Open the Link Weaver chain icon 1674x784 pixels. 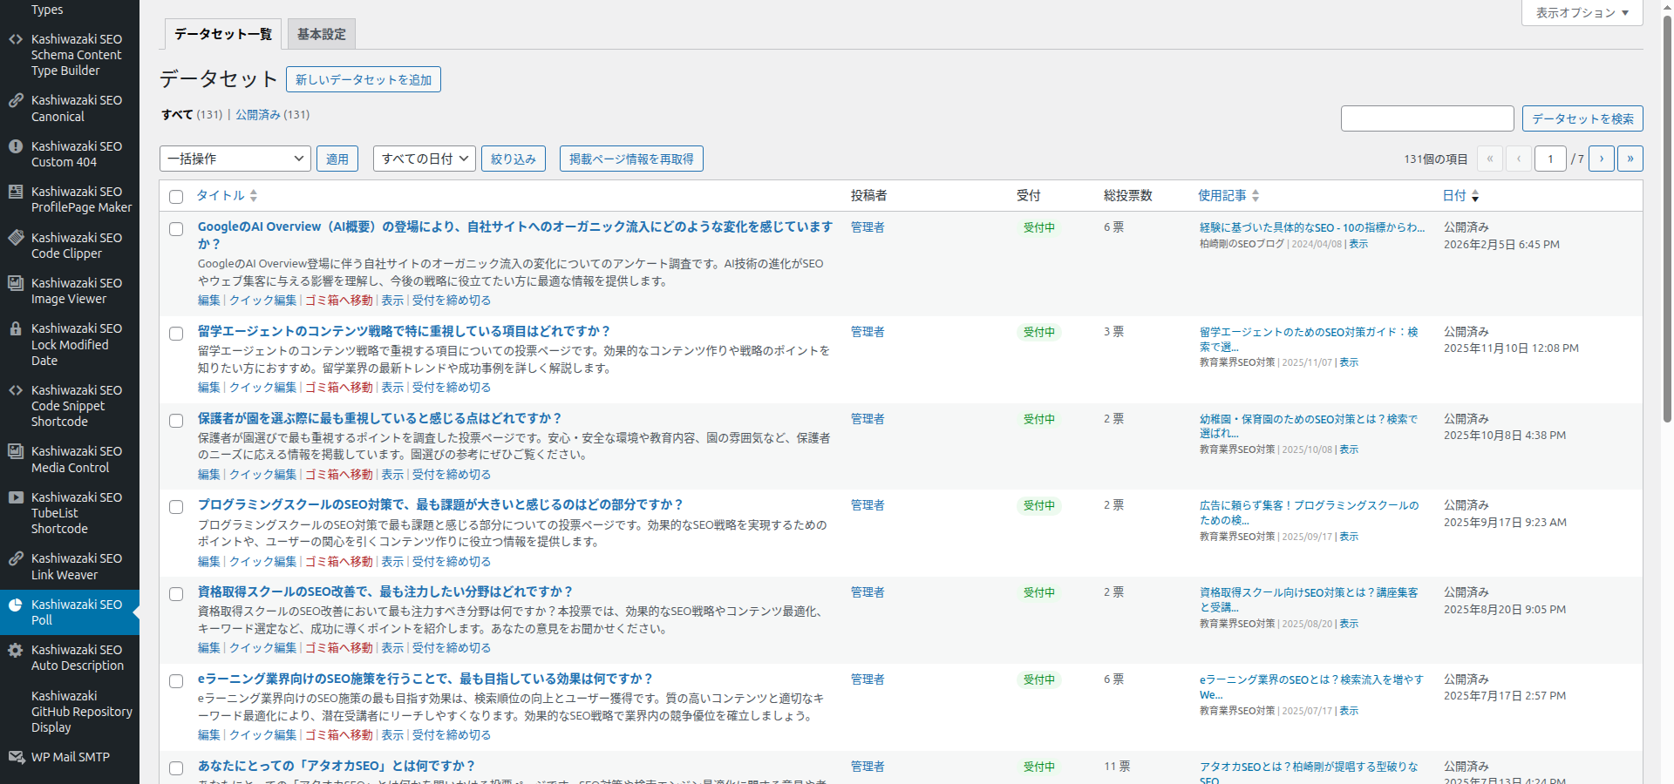coord(16,558)
